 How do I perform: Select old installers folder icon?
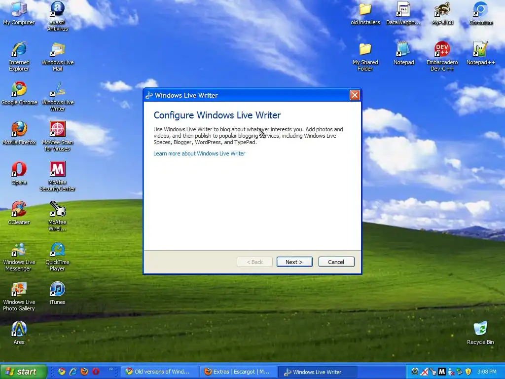(x=365, y=13)
